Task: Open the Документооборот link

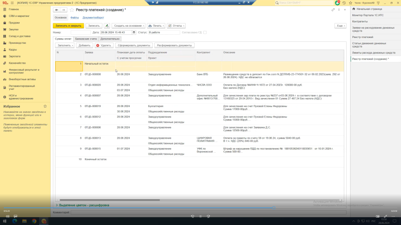Action: coord(93,18)
